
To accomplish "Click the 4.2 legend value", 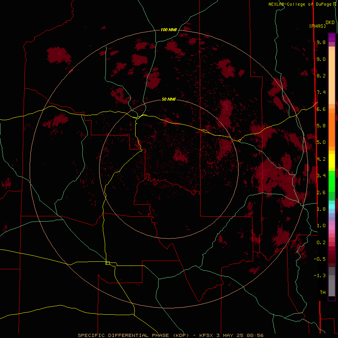I will [321, 159].
